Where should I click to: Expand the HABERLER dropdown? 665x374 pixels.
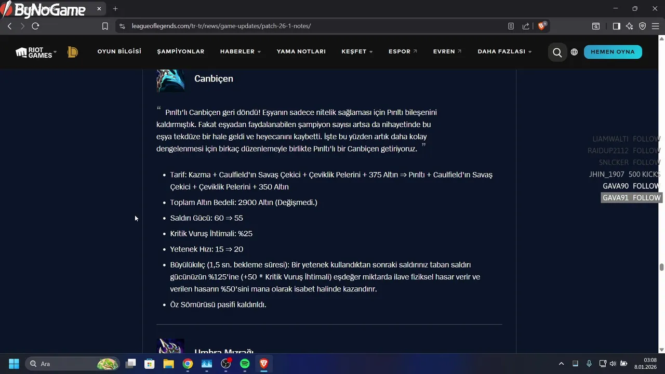pyautogui.click(x=241, y=51)
